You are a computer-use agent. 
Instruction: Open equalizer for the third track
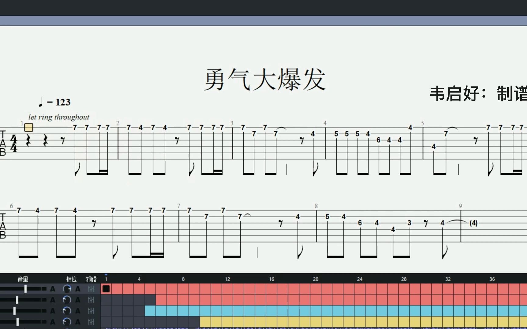coord(91,311)
